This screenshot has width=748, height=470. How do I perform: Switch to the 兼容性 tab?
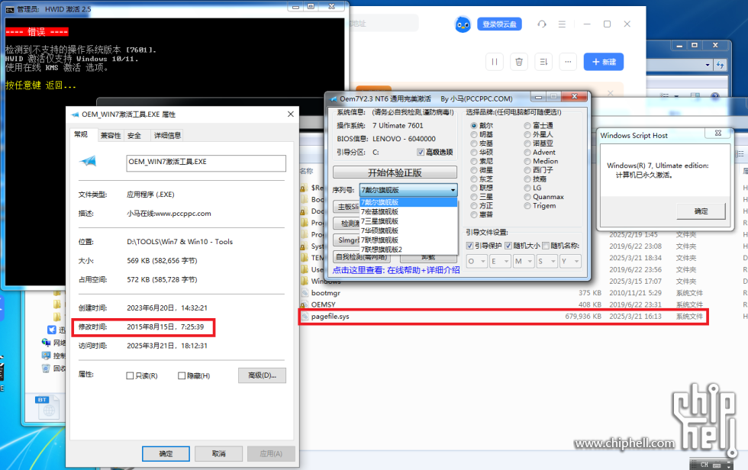111,135
